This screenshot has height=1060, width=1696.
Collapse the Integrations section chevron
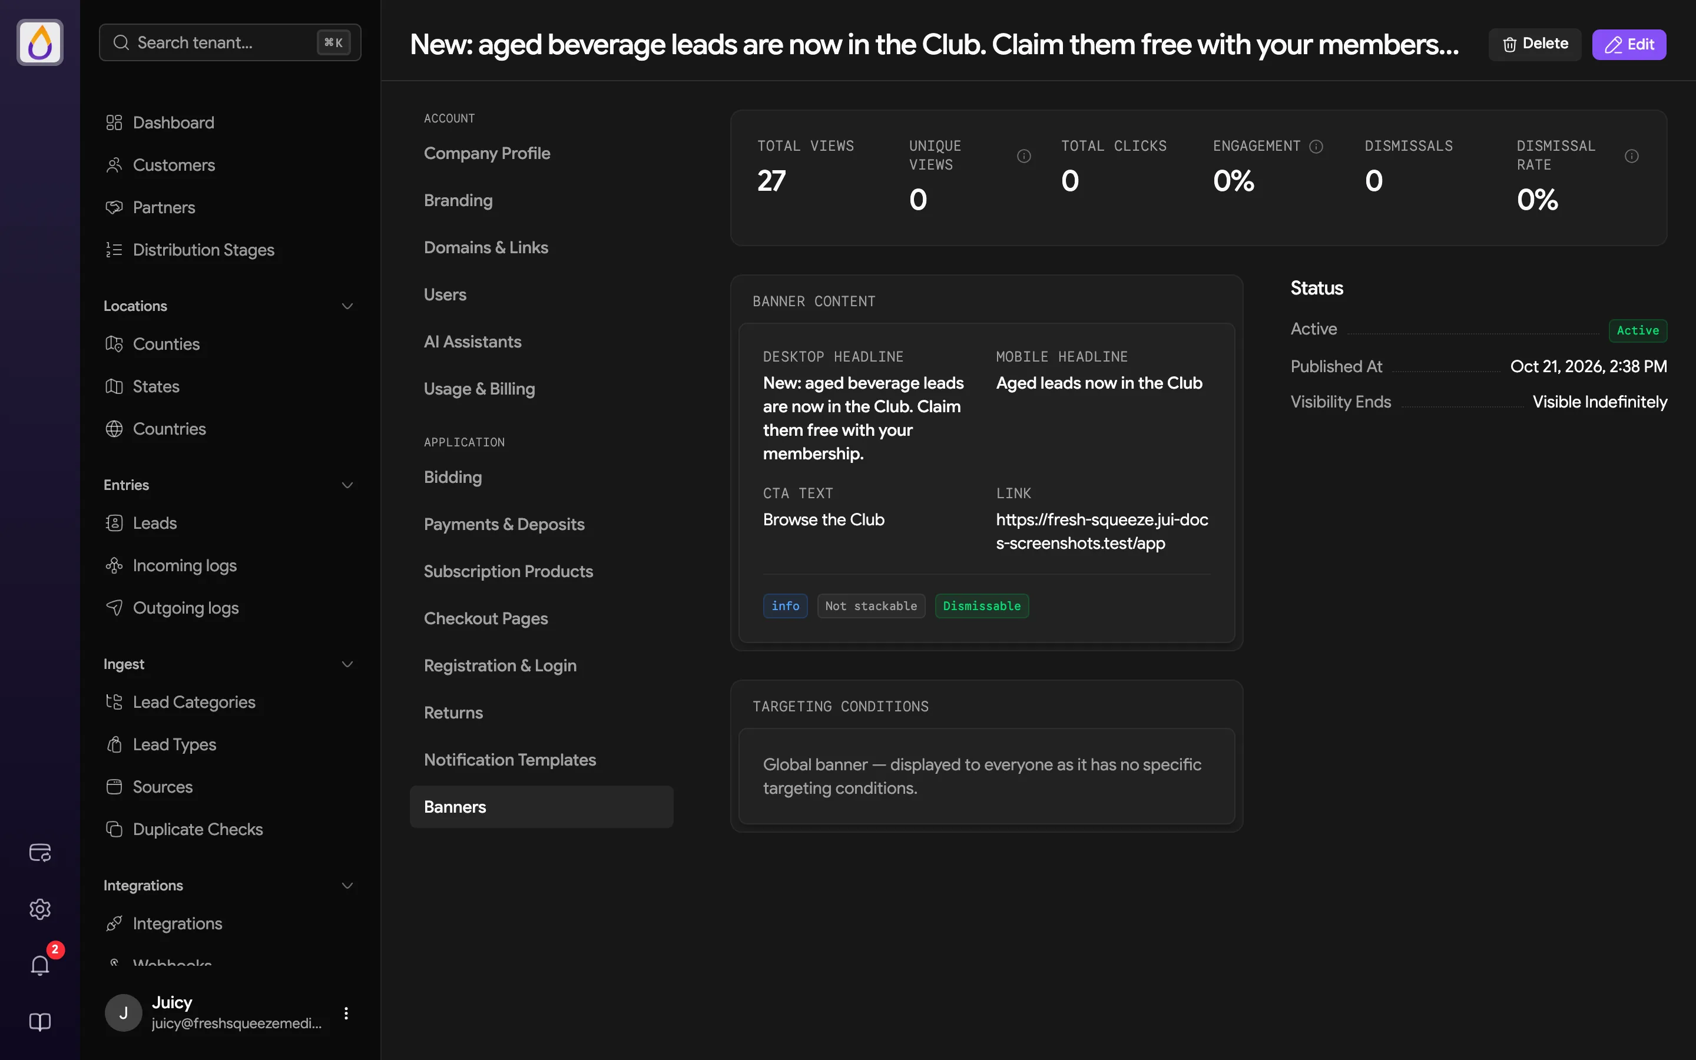pyautogui.click(x=347, y=886)
